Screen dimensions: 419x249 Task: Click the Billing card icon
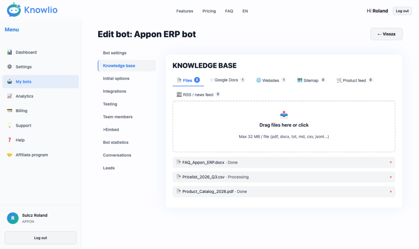point(10,110)
